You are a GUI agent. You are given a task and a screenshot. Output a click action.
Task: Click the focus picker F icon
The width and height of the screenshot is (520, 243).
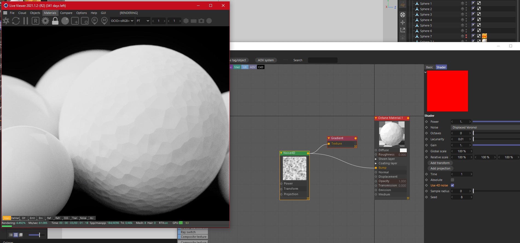[x=95, y=21]
